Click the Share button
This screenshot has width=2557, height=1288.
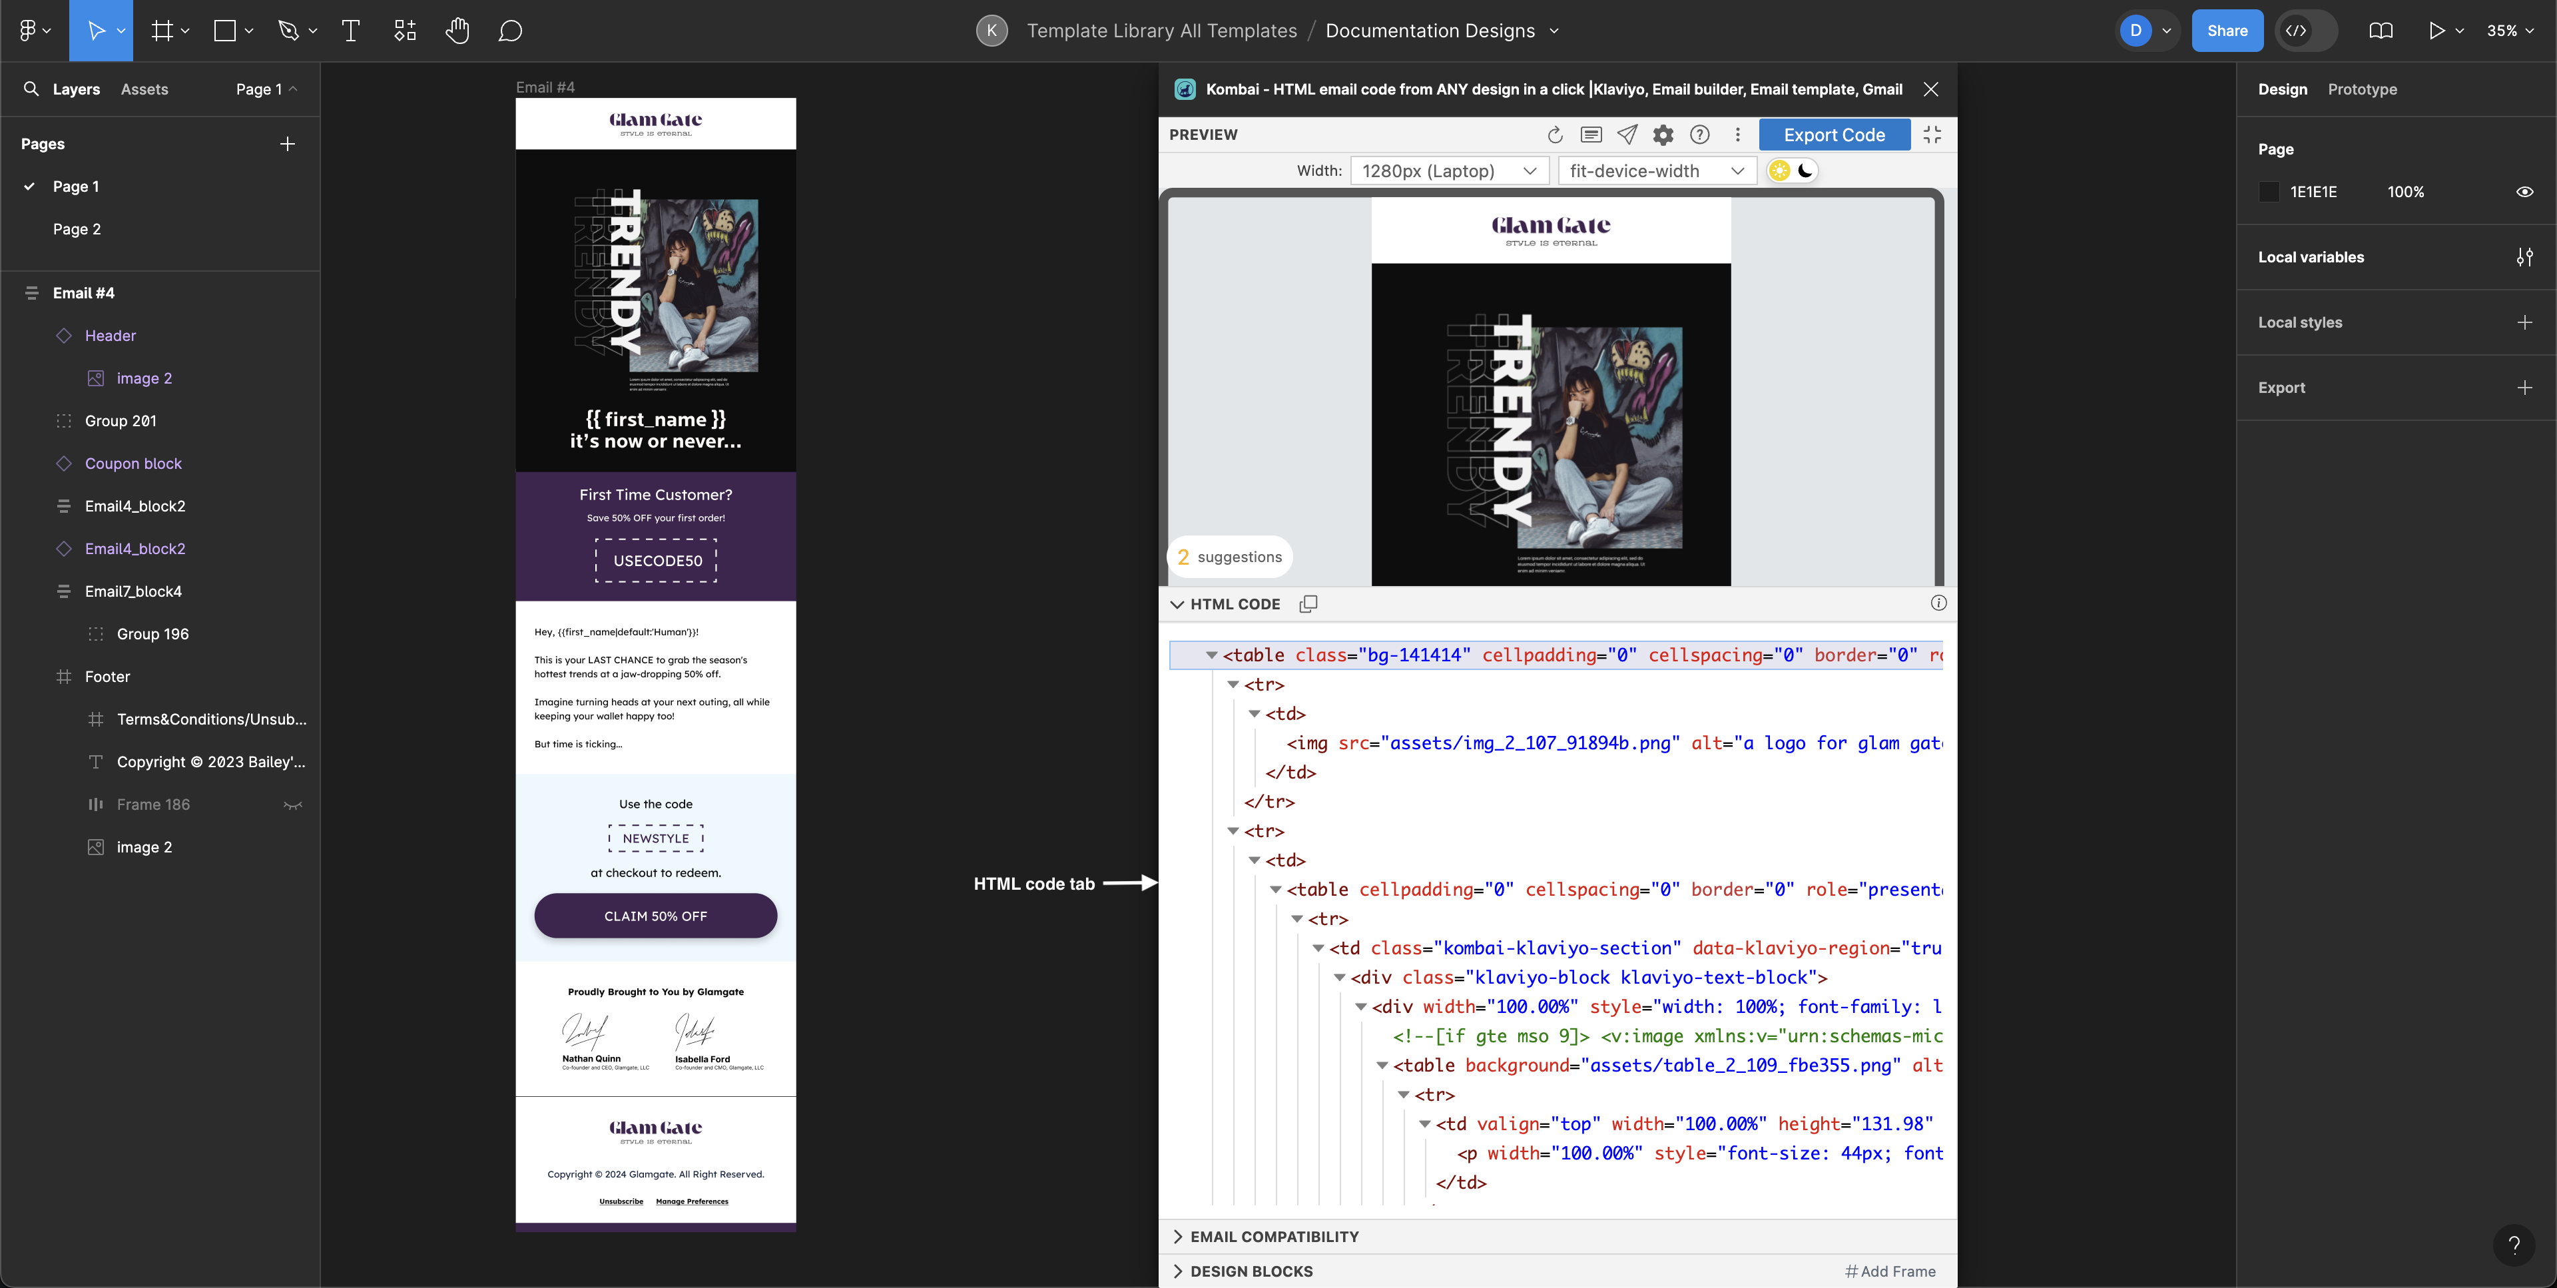click(x=2227, y=31)
